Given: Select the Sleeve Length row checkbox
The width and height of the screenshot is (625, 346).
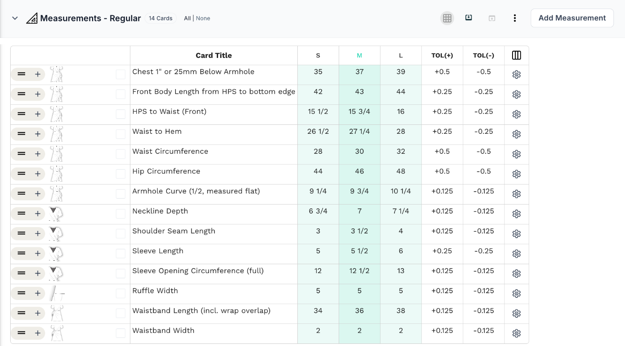Looking at the screenshot, I should [121, 254].
